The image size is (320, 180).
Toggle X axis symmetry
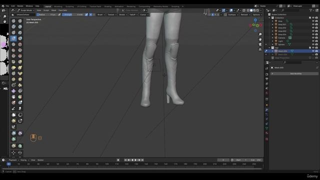(x=212, y=14)
